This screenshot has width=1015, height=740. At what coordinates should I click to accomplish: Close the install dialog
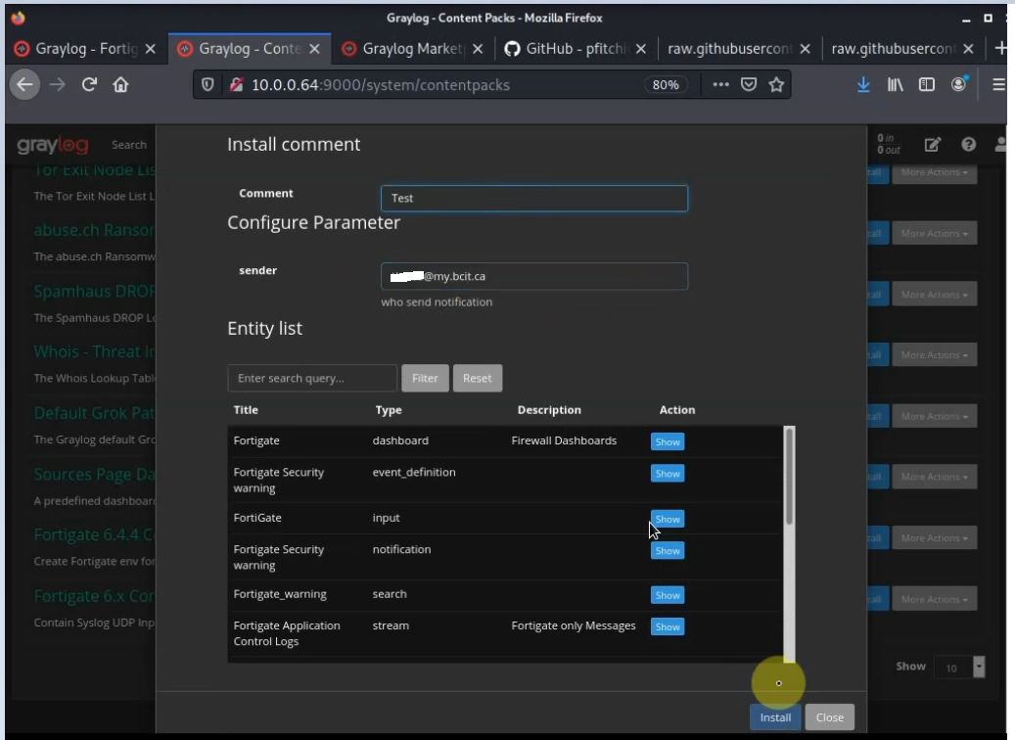[829, 717]
